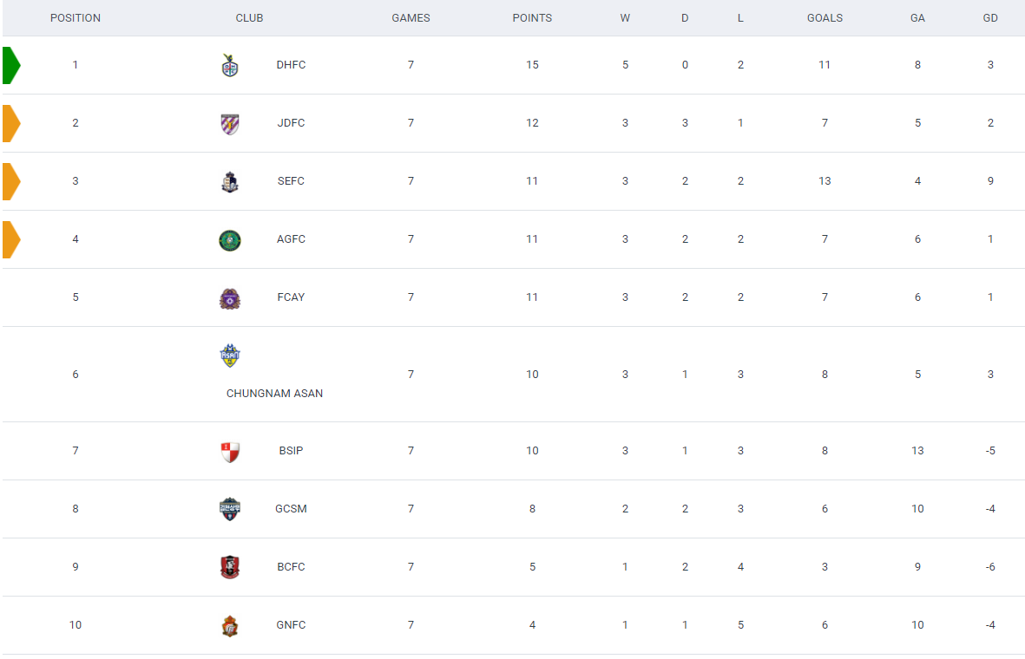Image resolution: width=1025 pixels, height=659 pixels.
Task: Select the SEFC club logo
Action: [229, 181]
